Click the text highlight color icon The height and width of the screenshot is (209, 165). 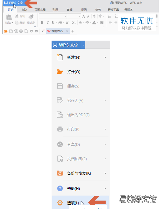(x=87, y=22)
